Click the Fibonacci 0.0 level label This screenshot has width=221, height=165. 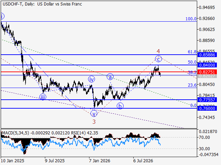[x=193, y=106]
